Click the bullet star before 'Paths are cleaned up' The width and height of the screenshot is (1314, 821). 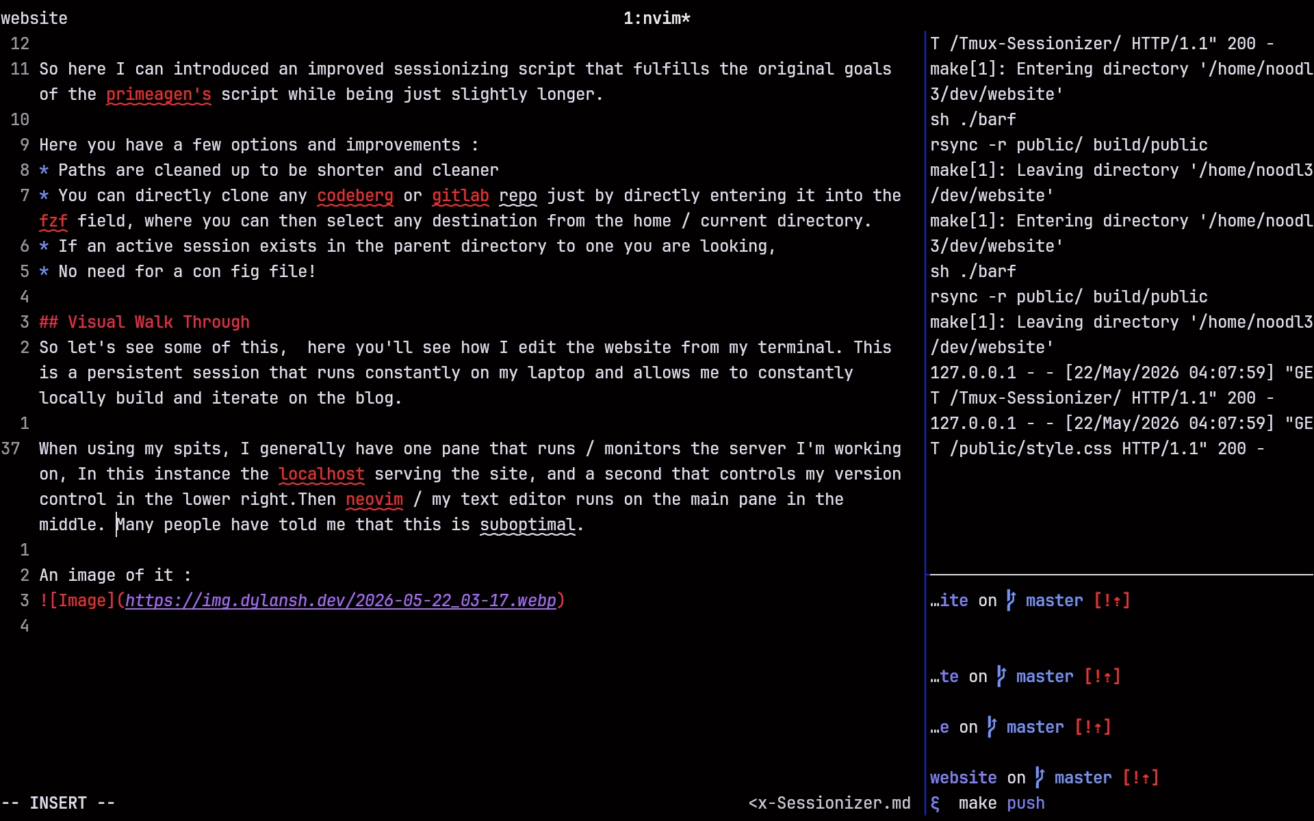44,170
